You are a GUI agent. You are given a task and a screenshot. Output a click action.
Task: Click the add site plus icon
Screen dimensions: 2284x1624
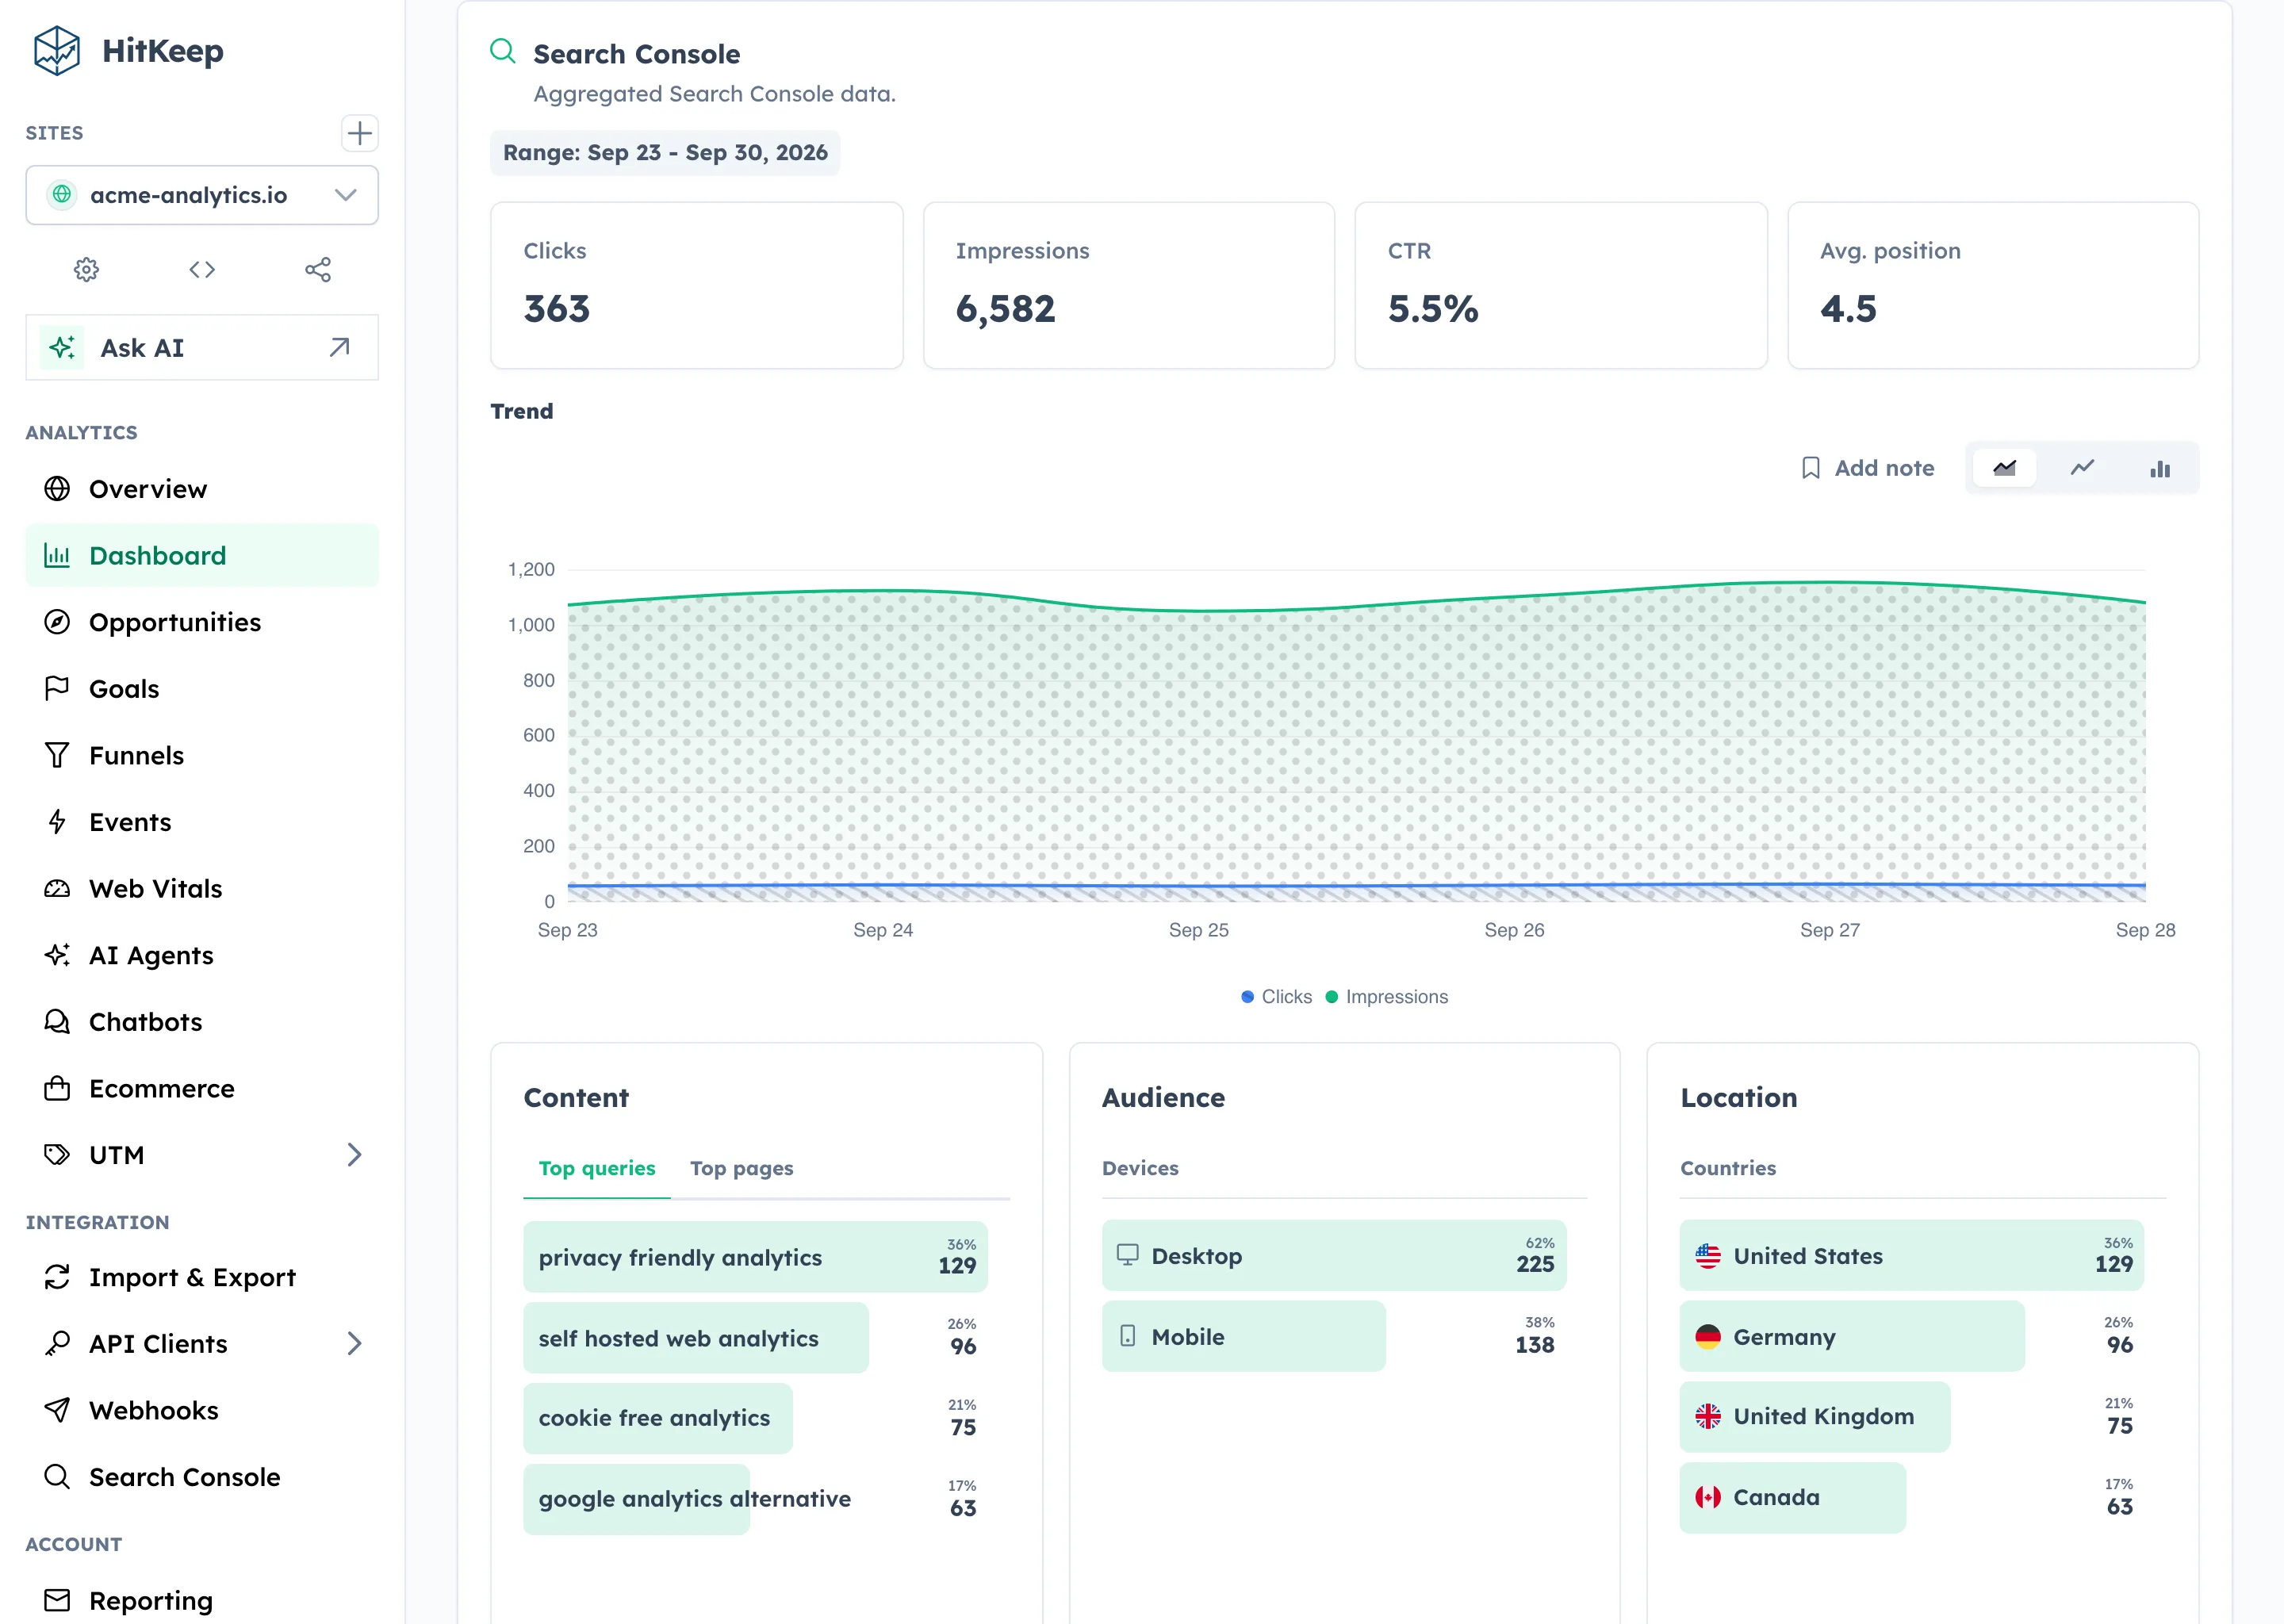(360, 133)
